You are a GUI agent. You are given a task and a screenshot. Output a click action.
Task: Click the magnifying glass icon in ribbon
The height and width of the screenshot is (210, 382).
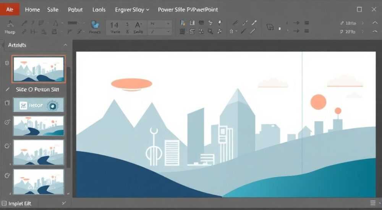coord(210,31)
